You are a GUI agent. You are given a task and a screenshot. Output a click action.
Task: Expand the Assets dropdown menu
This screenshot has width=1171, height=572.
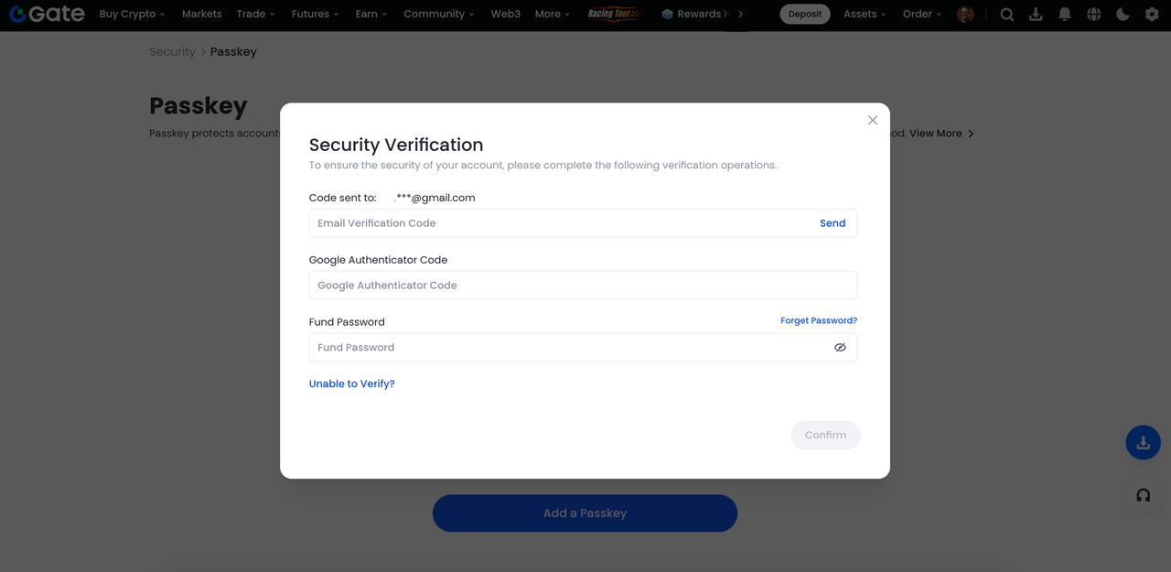(x=865, y=15)
